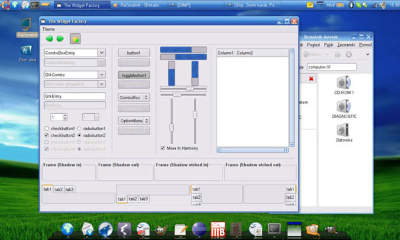
Task: Open the Računalnik desktop icon
Action: 26,27
